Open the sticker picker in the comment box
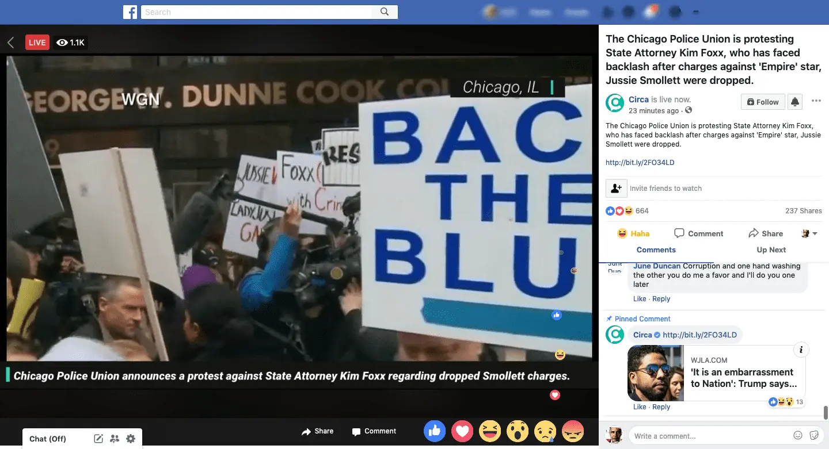Viewport: 829px width, 449px height. (x=814, y=435)
